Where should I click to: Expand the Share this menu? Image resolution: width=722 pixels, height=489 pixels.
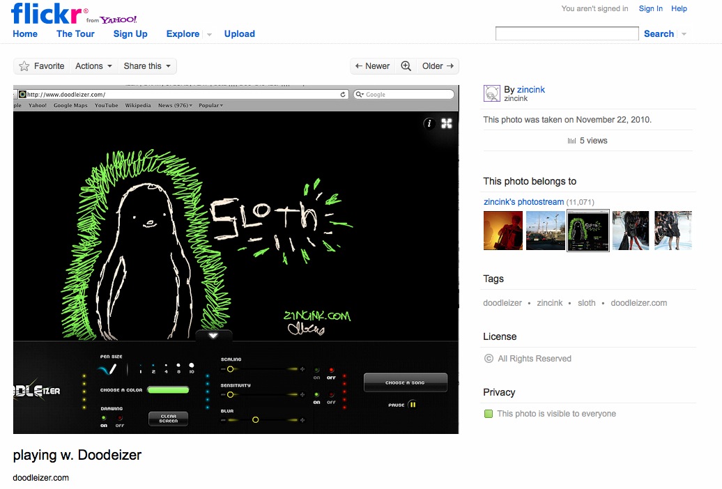(147, 66)
